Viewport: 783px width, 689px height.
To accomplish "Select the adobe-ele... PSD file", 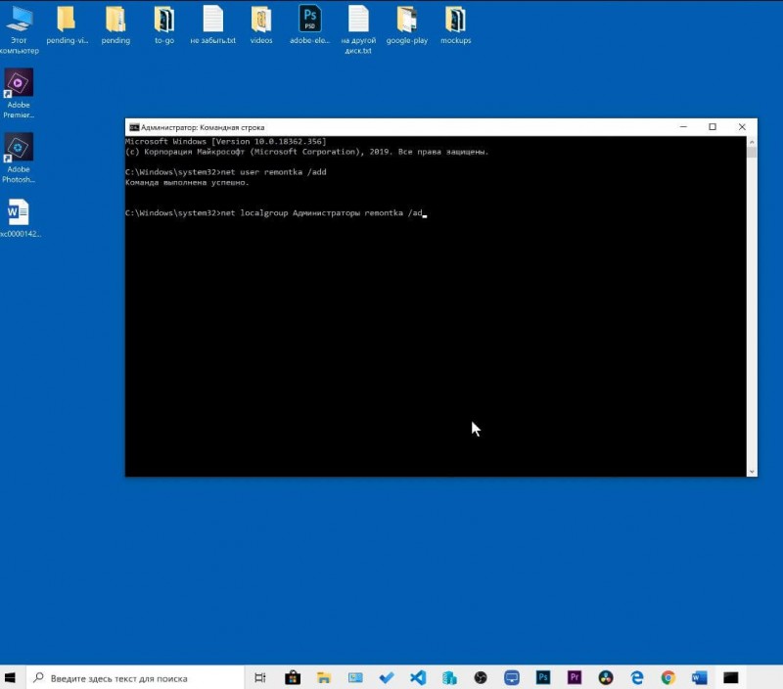I will tap(309, 25).
